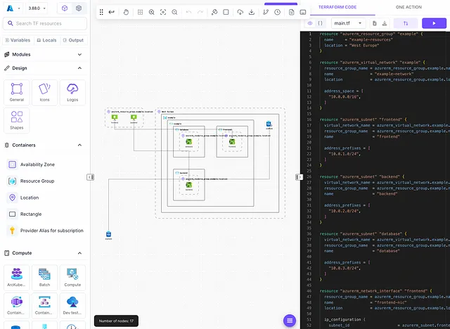
Task: Toggle the curly braces code view
Action: pyautogui.click(x=321, y=23)
